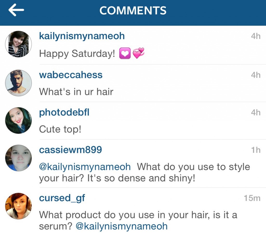Image resolution: width=266 pixels, height=233 pixels.
Task: Tap the @kailynismynameoh mention in cursed_gf's comment
Action: coord(122,227)
